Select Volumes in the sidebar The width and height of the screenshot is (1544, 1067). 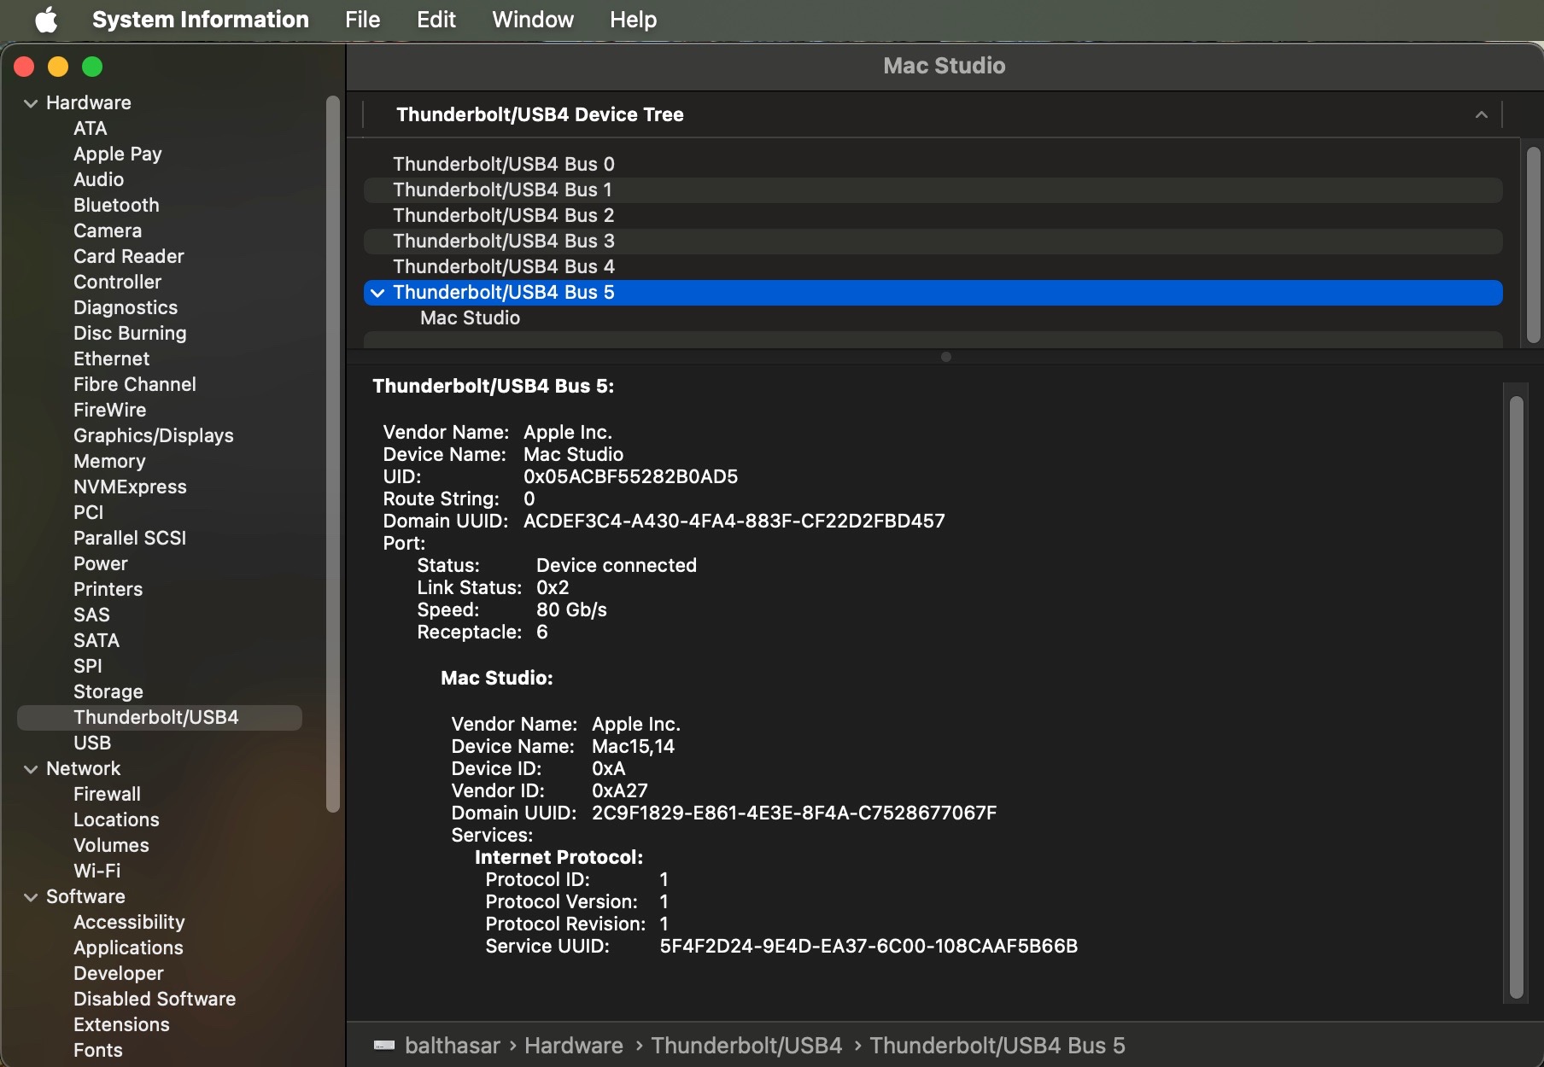pos(111,845)
